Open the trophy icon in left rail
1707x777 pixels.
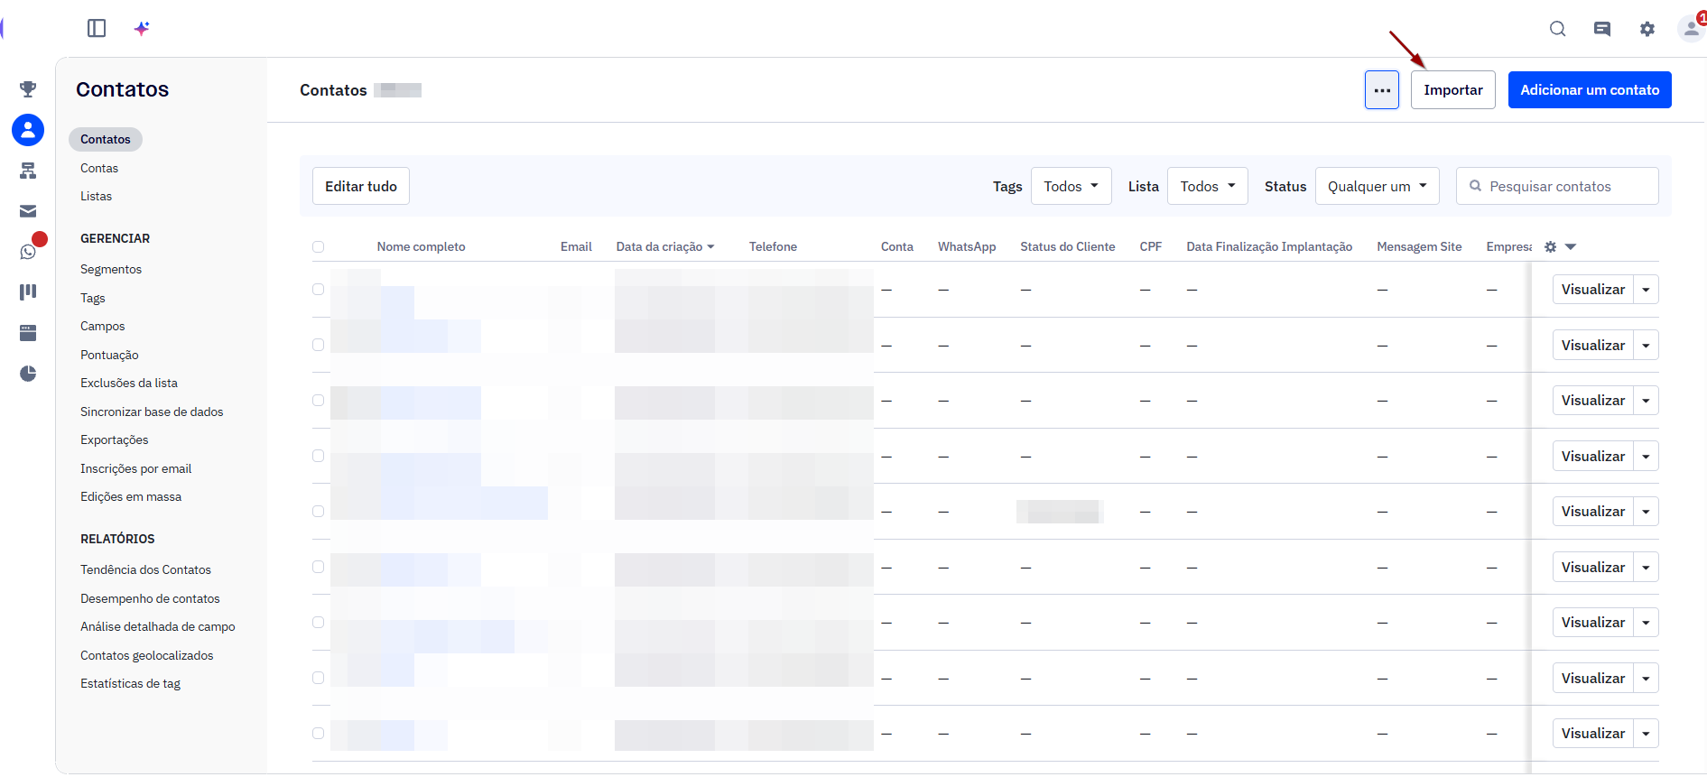pyautogui.click(x=28, y=88)
